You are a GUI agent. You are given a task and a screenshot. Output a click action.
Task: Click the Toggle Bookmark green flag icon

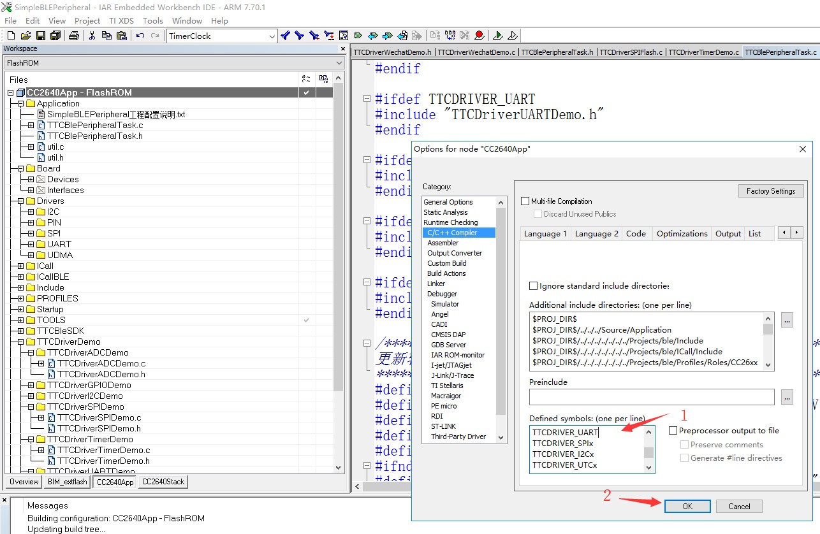(358, 36)
